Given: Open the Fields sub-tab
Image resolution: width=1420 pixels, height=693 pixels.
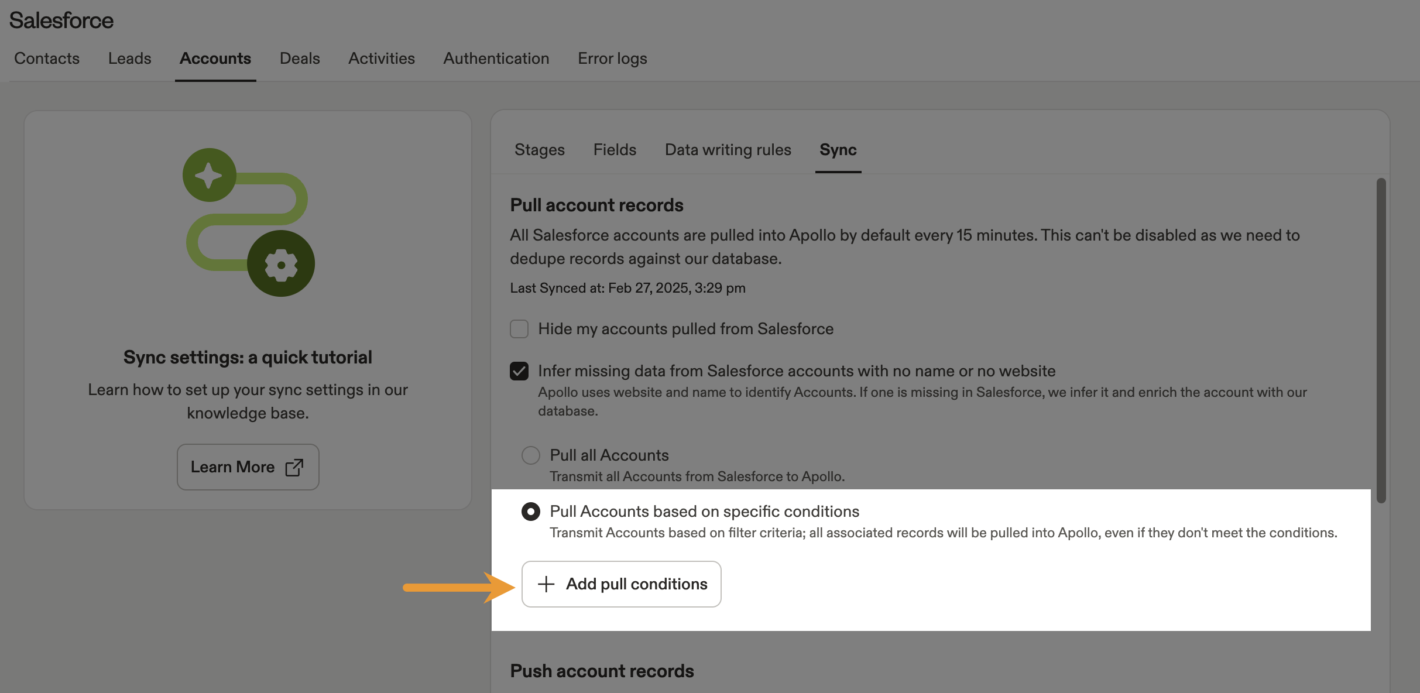Looking at the screenshot, I should (615, 150).
